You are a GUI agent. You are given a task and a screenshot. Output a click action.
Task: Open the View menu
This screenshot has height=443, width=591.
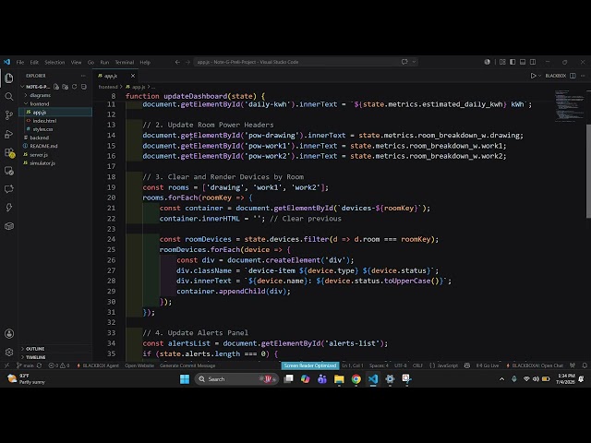(76, 62)
